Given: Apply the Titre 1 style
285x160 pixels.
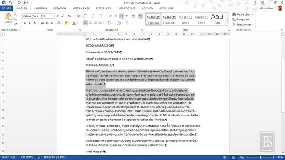Looking at the screenshot, I should (x=185, y=19).
